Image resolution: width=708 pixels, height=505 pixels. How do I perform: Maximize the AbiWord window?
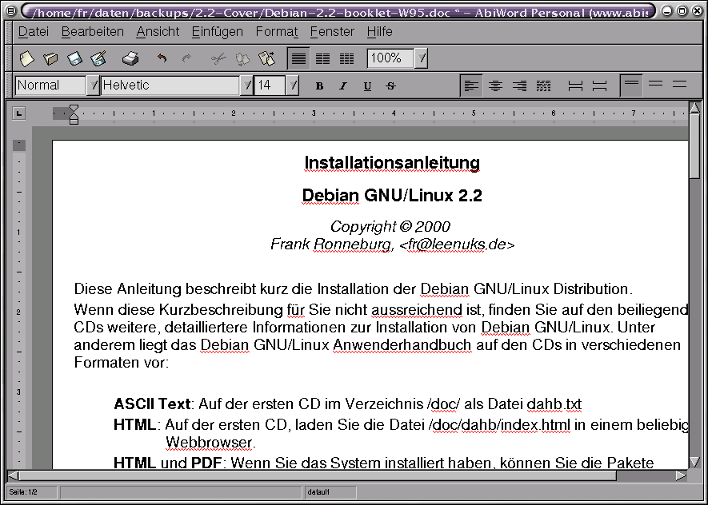[x=682, y=11]
